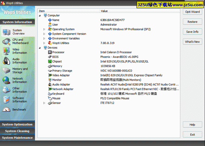This screenshot has height=146, width=205.
Task: Open Software Information icon
Action: click(x=6, y=100)
